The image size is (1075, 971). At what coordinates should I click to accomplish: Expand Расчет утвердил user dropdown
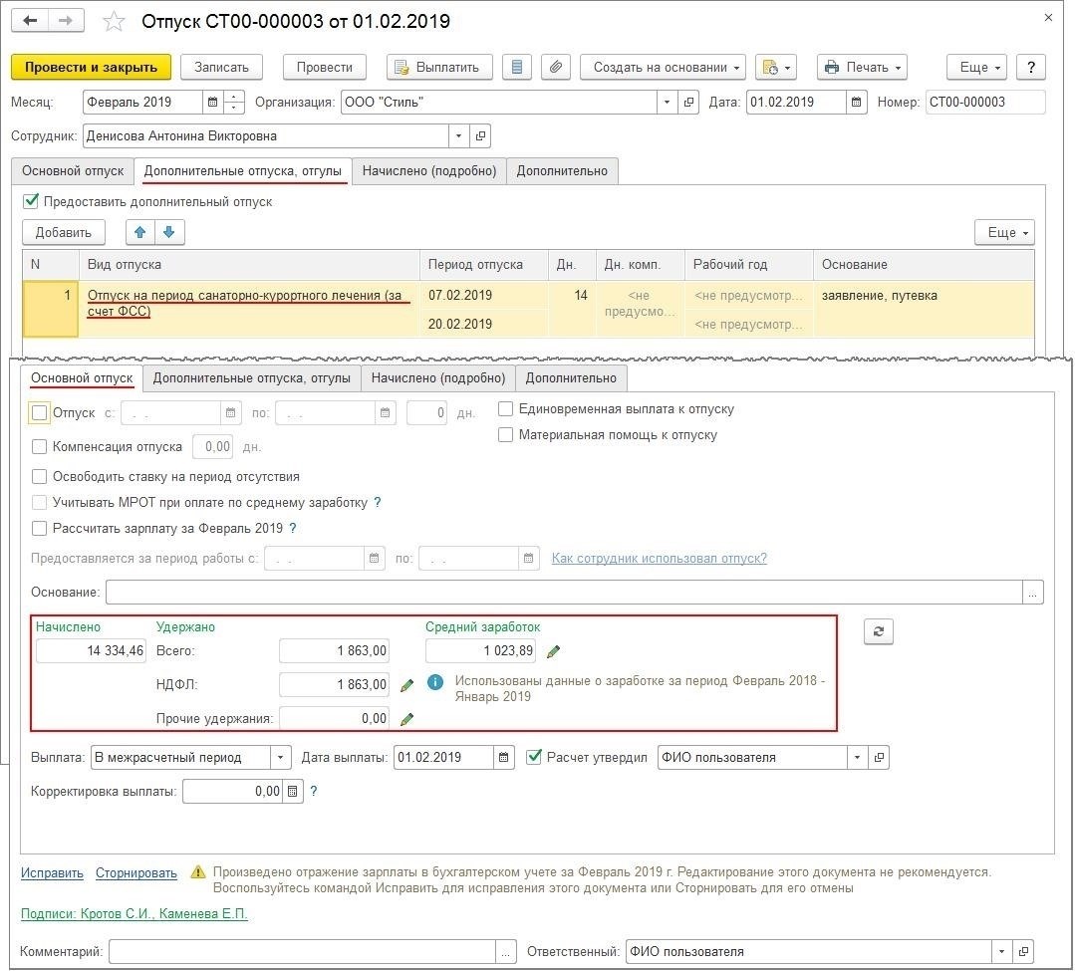tap(857, 757)
